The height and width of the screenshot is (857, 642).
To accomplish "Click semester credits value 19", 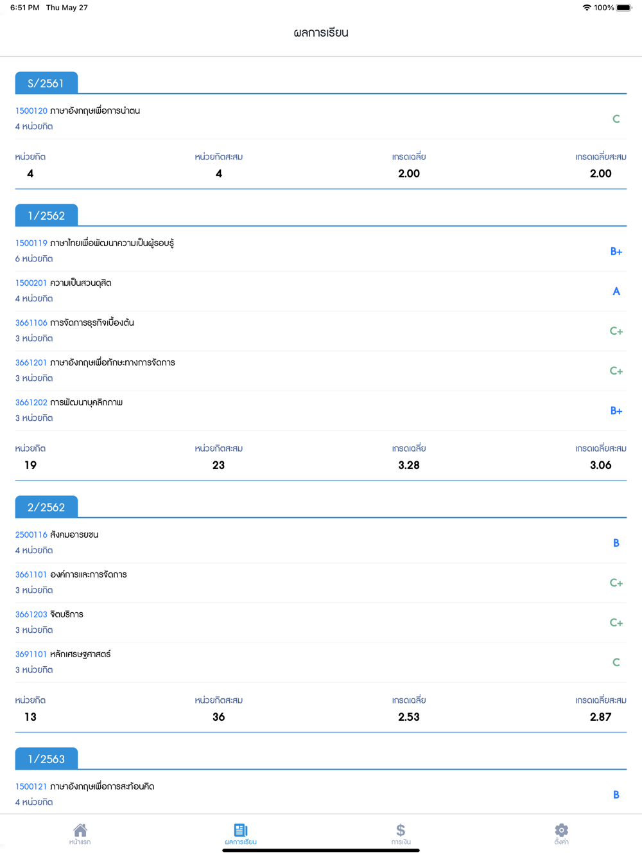I will (x=31, y=465).
